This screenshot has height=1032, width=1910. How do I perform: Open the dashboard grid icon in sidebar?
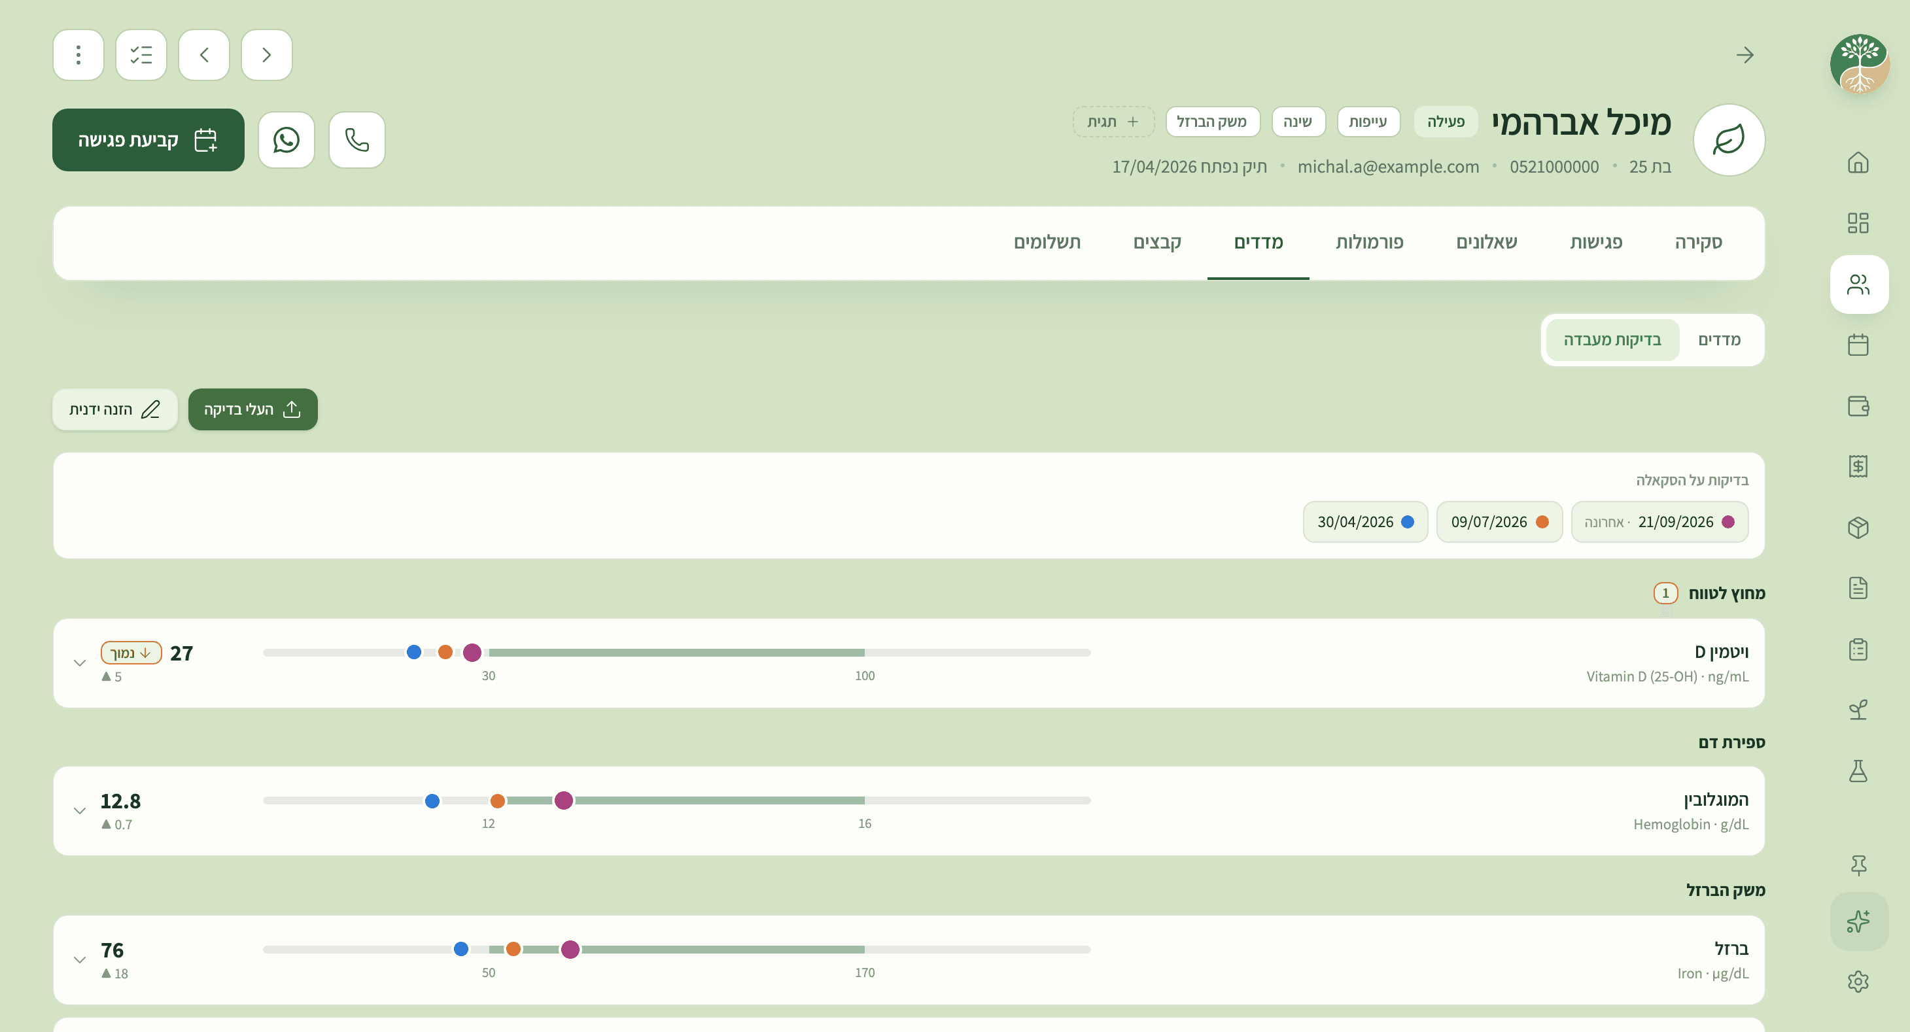(x=1858, y=222)
